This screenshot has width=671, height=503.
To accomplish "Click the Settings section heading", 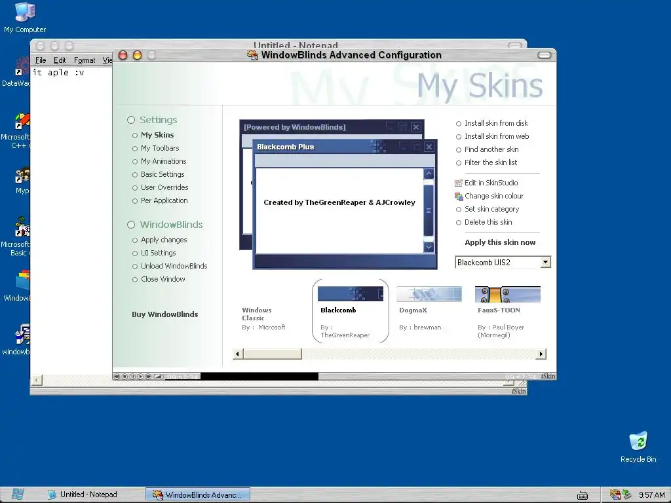I will point(158,121).
